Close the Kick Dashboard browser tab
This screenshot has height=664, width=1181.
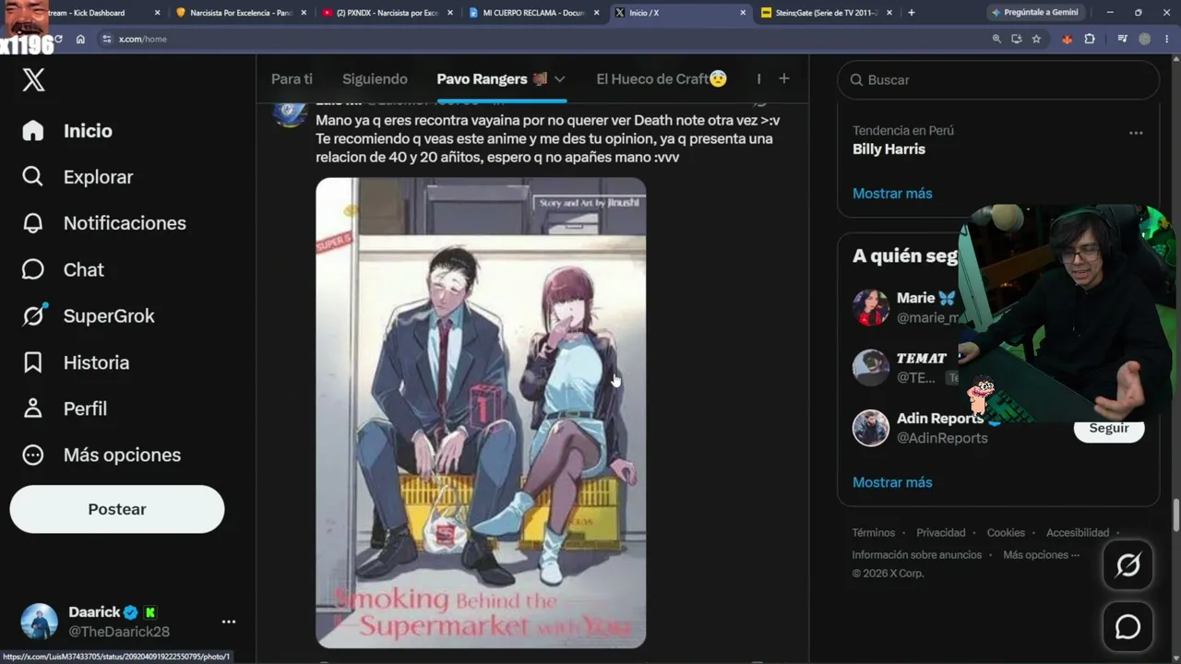coord(157,13)
